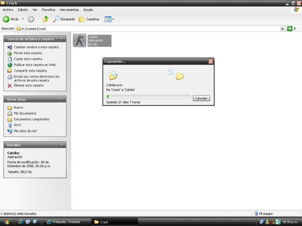Open the Herramientas menu
The width and height of the screenshot is (302, 226).
tap(69, 10)
